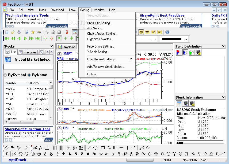Click the blue Help question mark icon
This screenshot has width=229, height=164.
pos(167,32)
